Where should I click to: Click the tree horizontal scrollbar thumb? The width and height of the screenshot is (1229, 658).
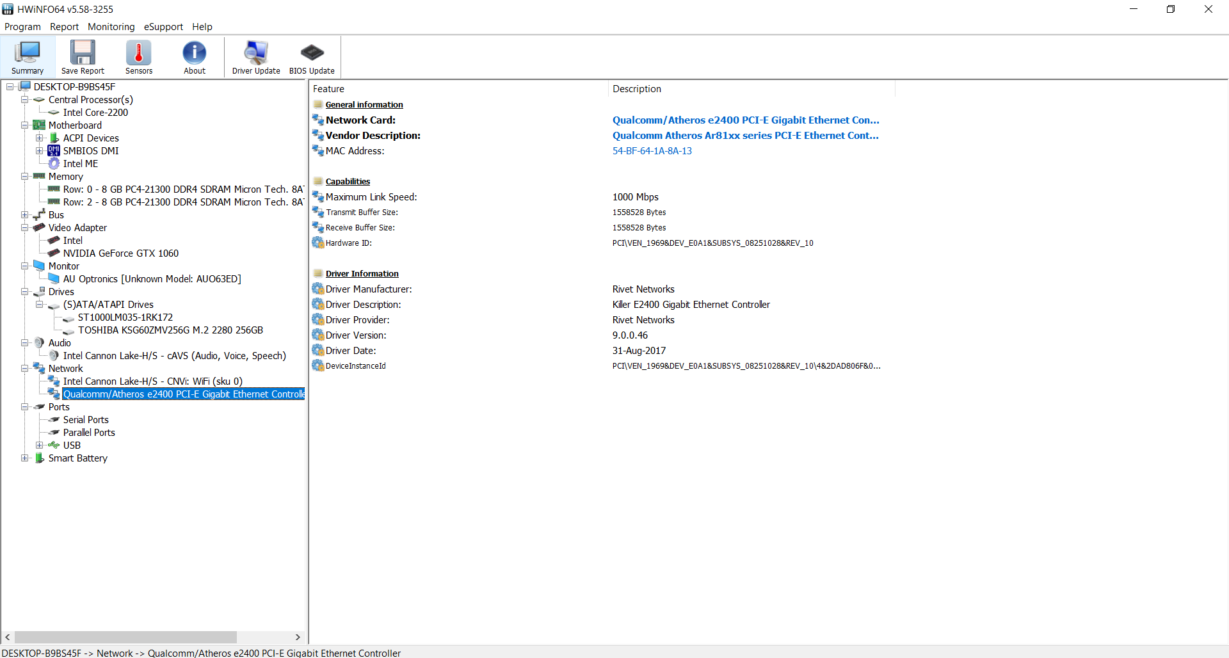click(125, 637)
